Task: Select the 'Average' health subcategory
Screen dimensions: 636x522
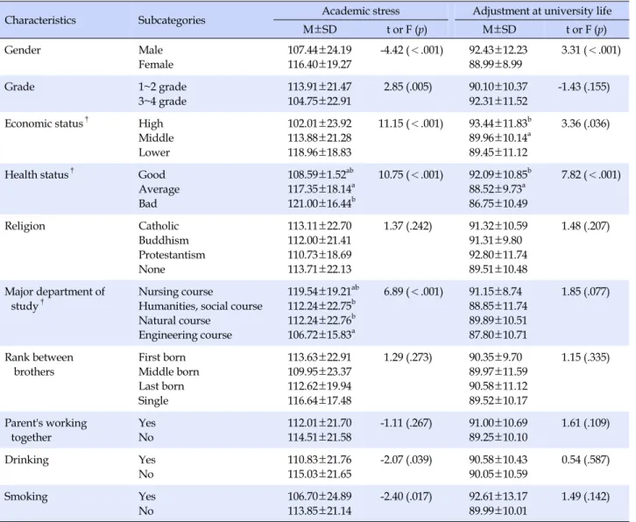Action: coord(159,189)
